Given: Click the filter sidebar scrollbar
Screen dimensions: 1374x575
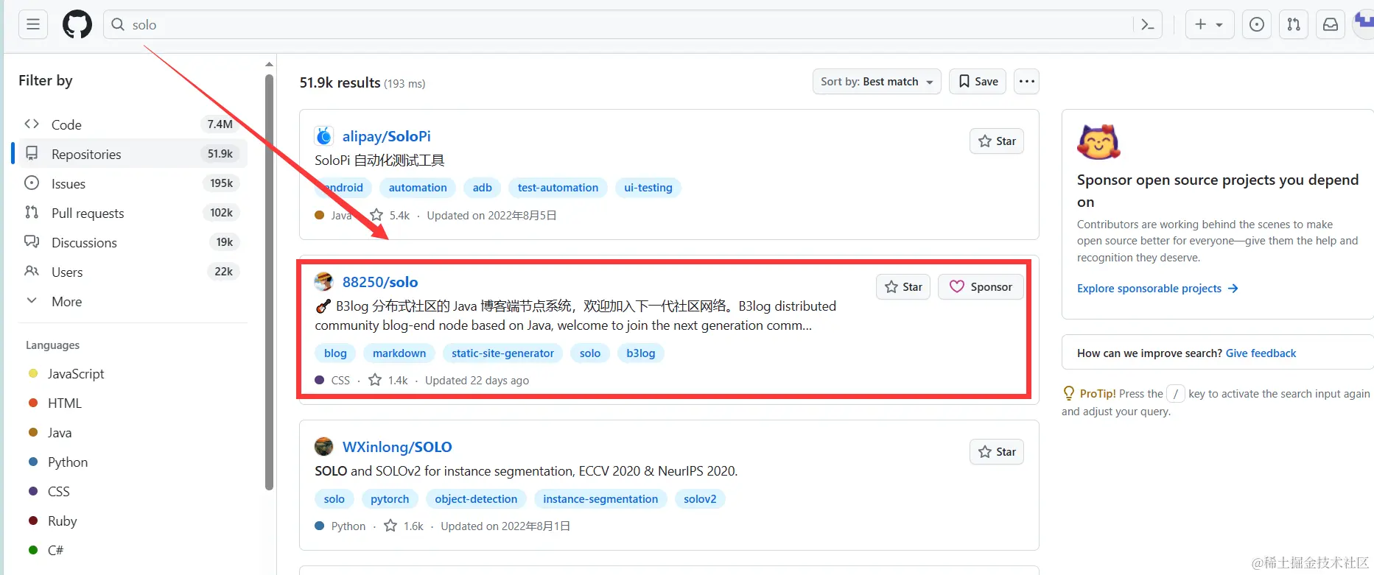Looking at the screenshot, I should tap(269, 282).
